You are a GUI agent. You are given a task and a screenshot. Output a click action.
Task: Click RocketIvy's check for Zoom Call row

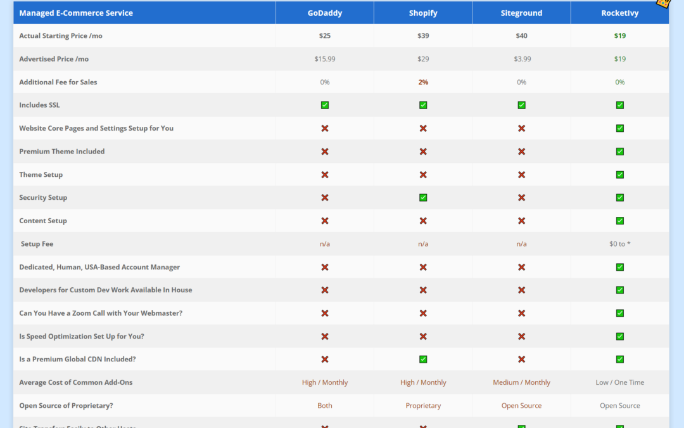pyautogui.click(x=620, y=313)
